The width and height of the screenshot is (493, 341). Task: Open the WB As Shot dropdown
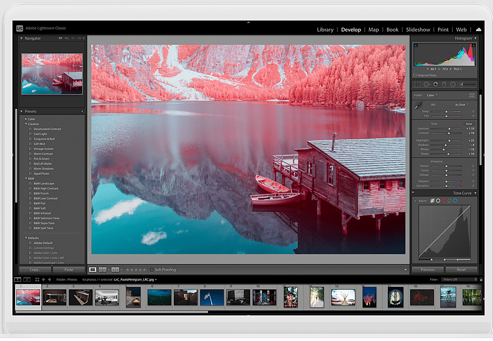click(x=462, y=105)
